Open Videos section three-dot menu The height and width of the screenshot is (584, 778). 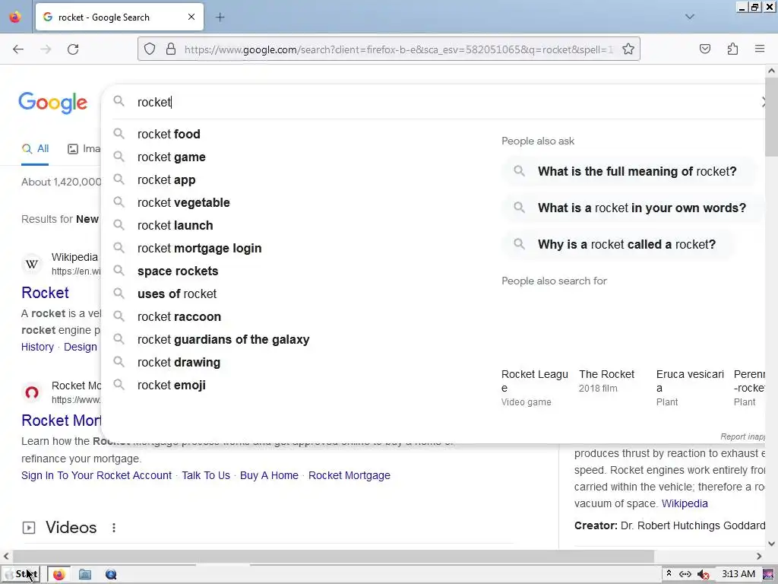(114, 528)
